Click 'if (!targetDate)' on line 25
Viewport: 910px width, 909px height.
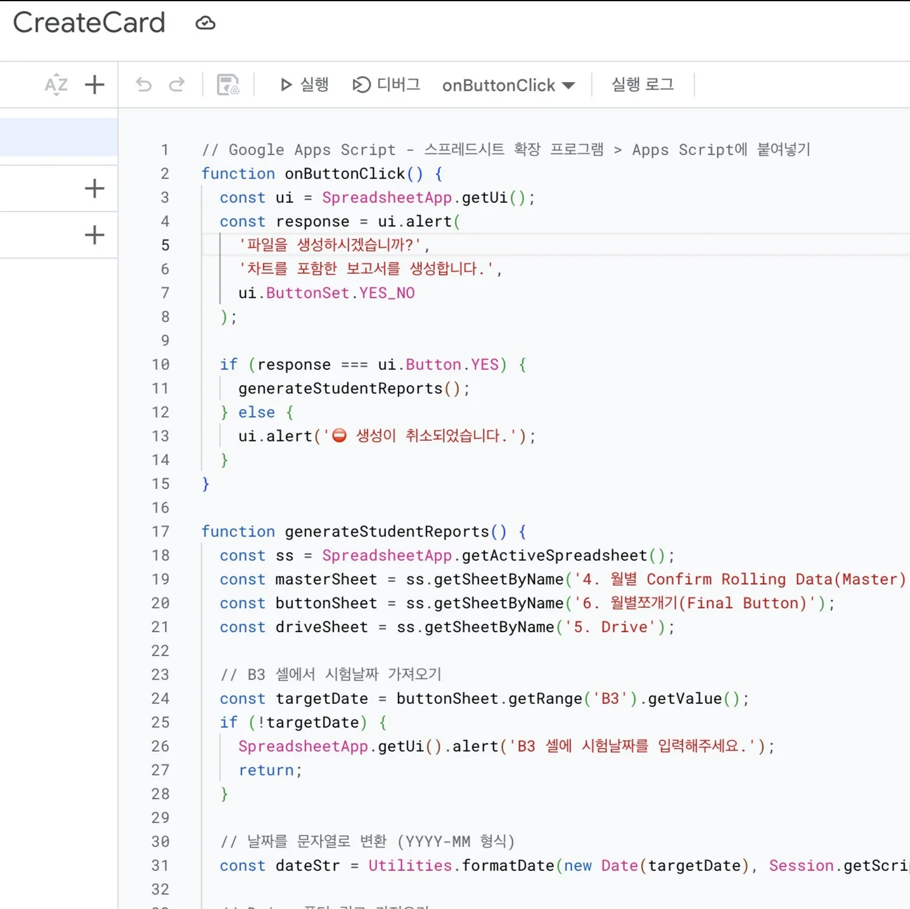point(293,723)
